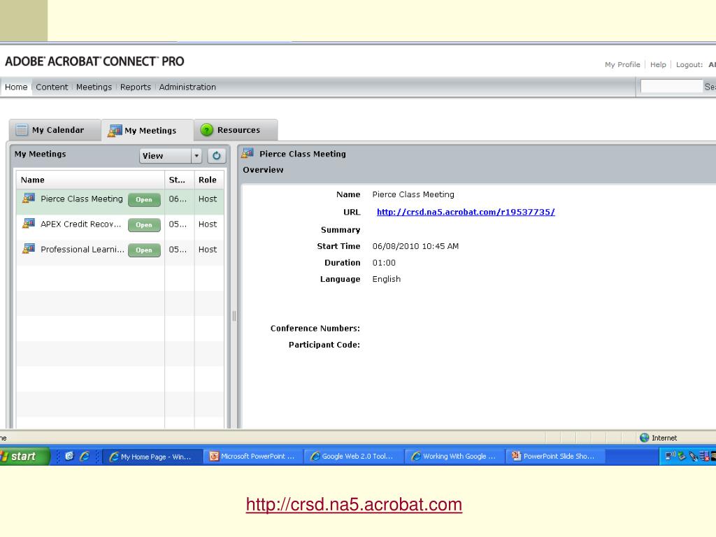Click the 06/08/2010 10:45 AM start time

[x=415, y=246]
